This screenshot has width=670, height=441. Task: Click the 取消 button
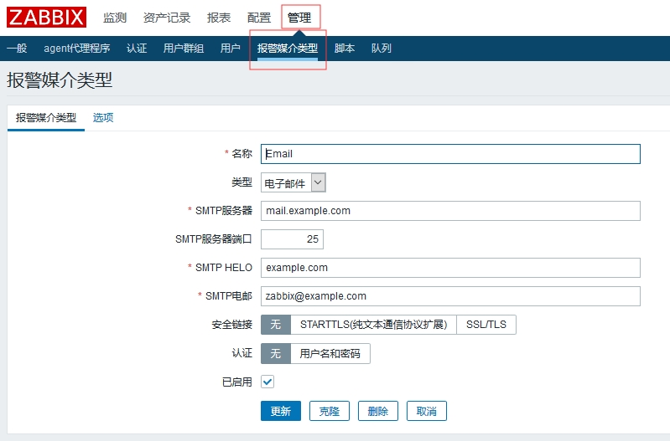tap(427, 411)
